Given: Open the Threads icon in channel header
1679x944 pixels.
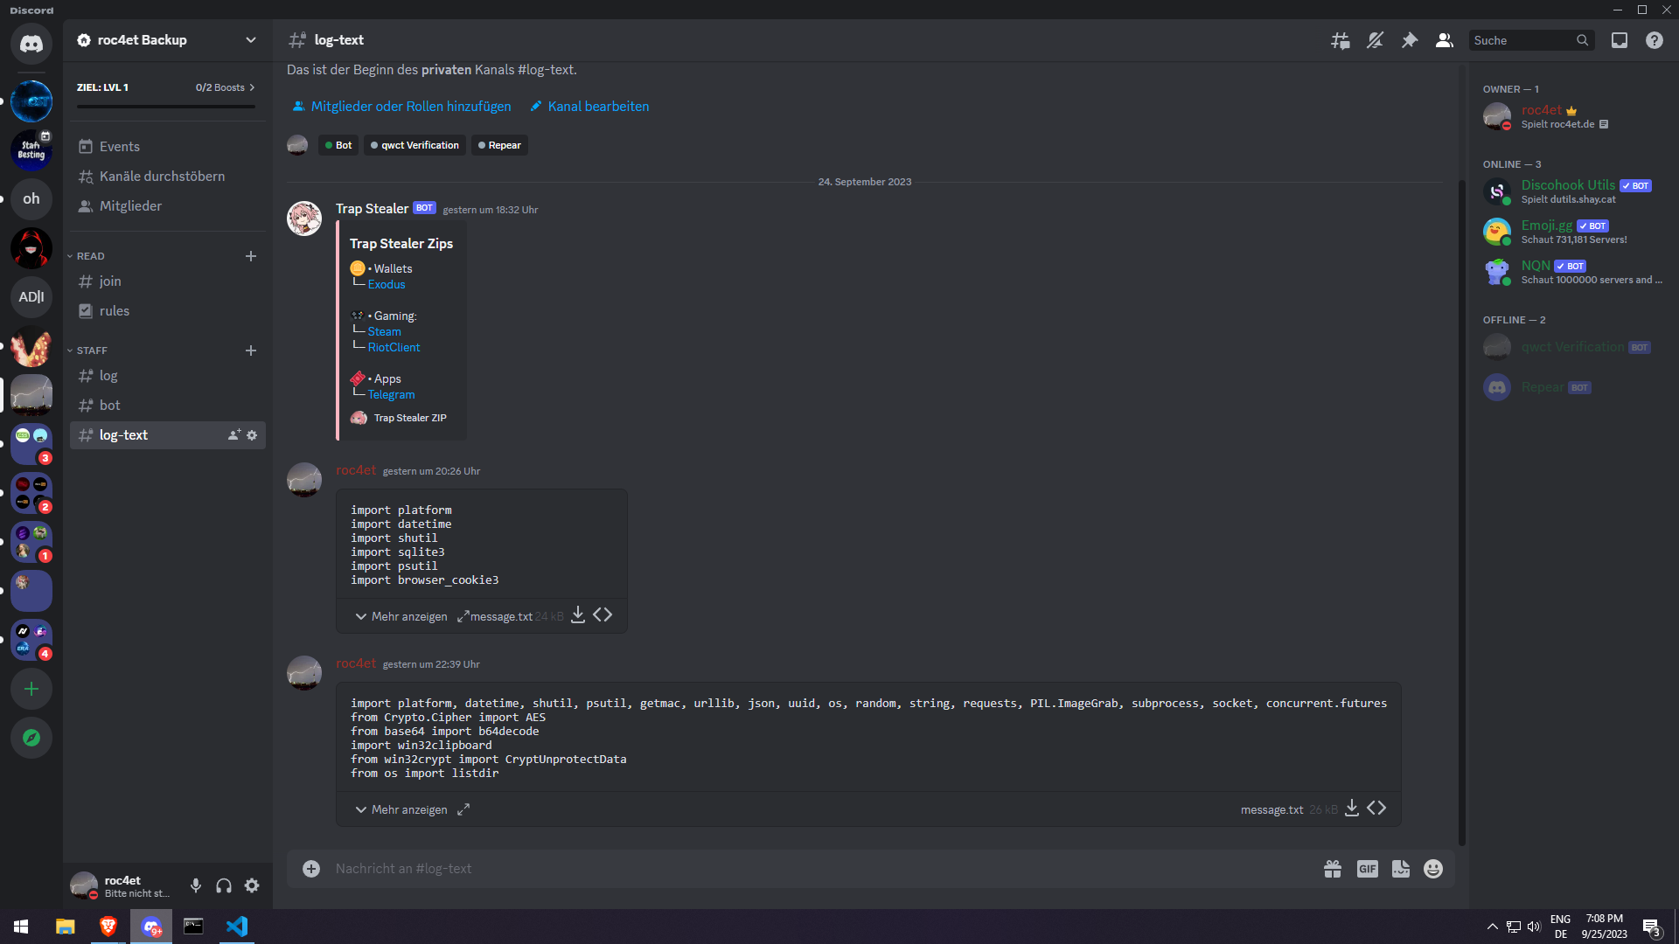Looking at the screenshot, I should (1340, 40).
